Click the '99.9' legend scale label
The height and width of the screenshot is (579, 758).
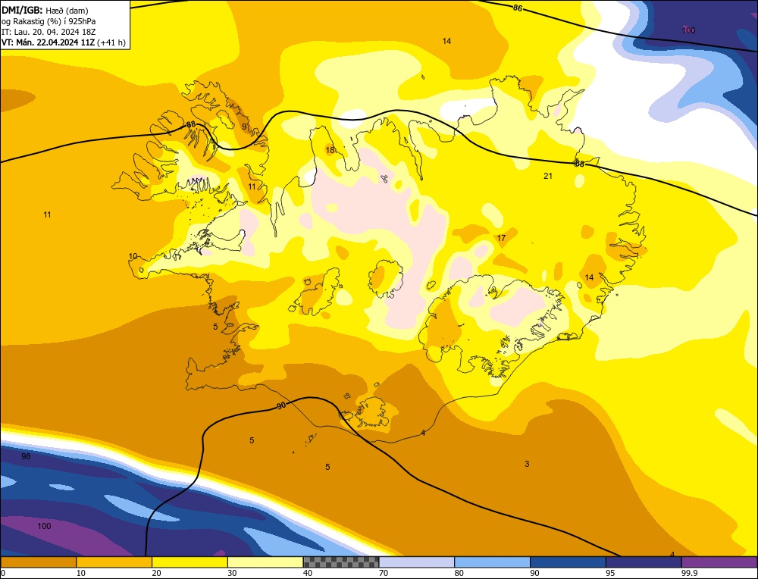click(688, 573)
